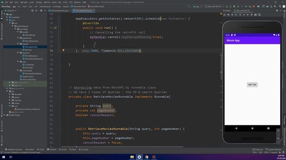
Task: Collapse the utils package folder
Action: [x=18, y=61]
